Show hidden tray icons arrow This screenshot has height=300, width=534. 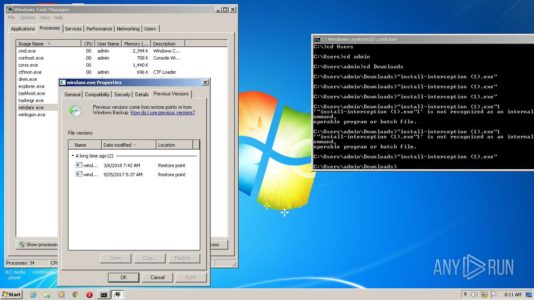tap(465, 295)
